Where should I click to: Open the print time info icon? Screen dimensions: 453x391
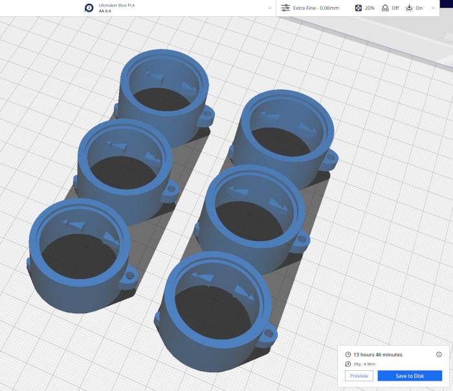[x=439, y=355]
